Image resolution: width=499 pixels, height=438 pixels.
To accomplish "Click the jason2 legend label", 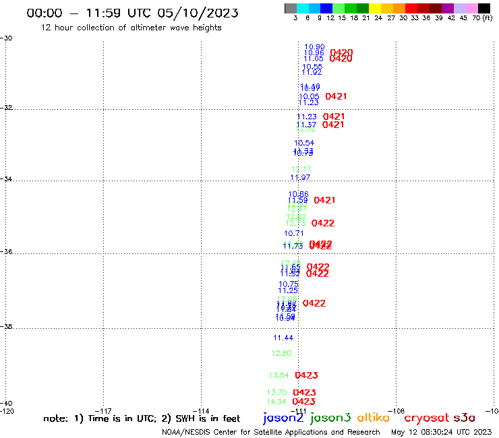I will (x=283, y=418).
